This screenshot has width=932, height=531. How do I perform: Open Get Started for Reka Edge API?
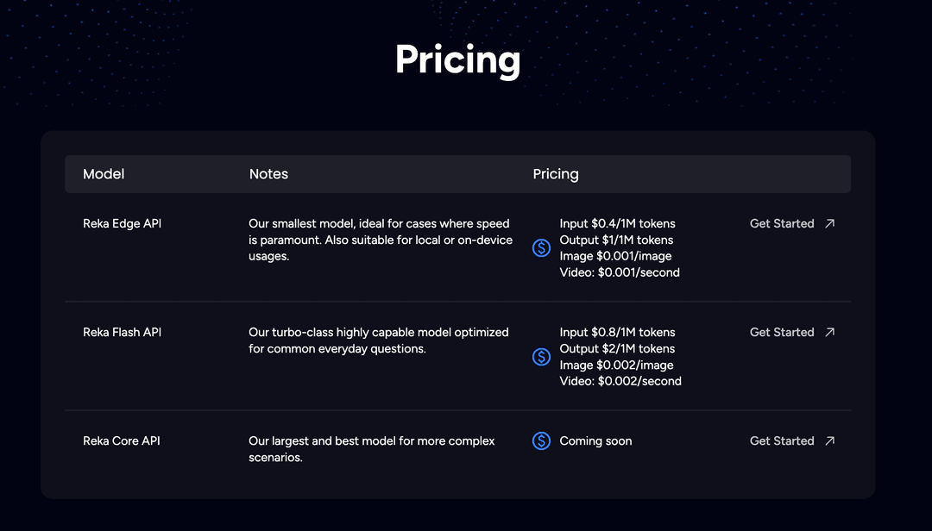(782, 223)
